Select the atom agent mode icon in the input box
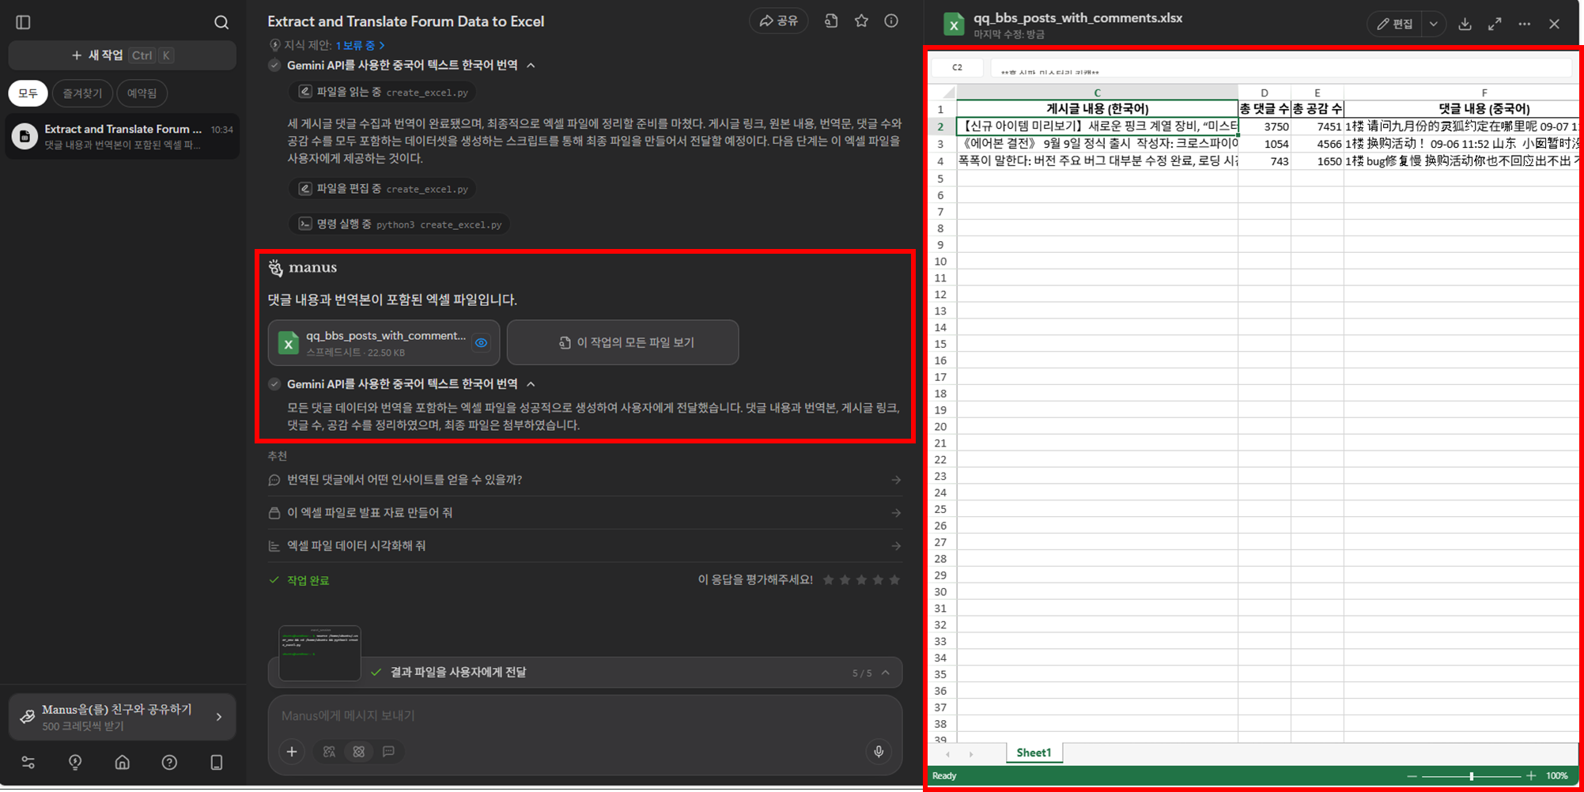Screen dimensions: 1584x792 point(359,752)
